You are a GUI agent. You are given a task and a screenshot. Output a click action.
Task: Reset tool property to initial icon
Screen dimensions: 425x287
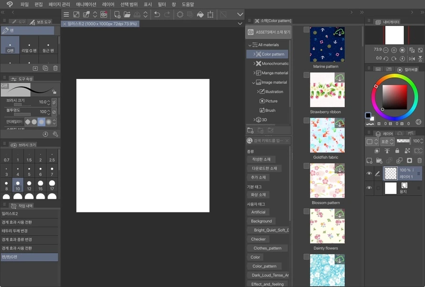45,134
